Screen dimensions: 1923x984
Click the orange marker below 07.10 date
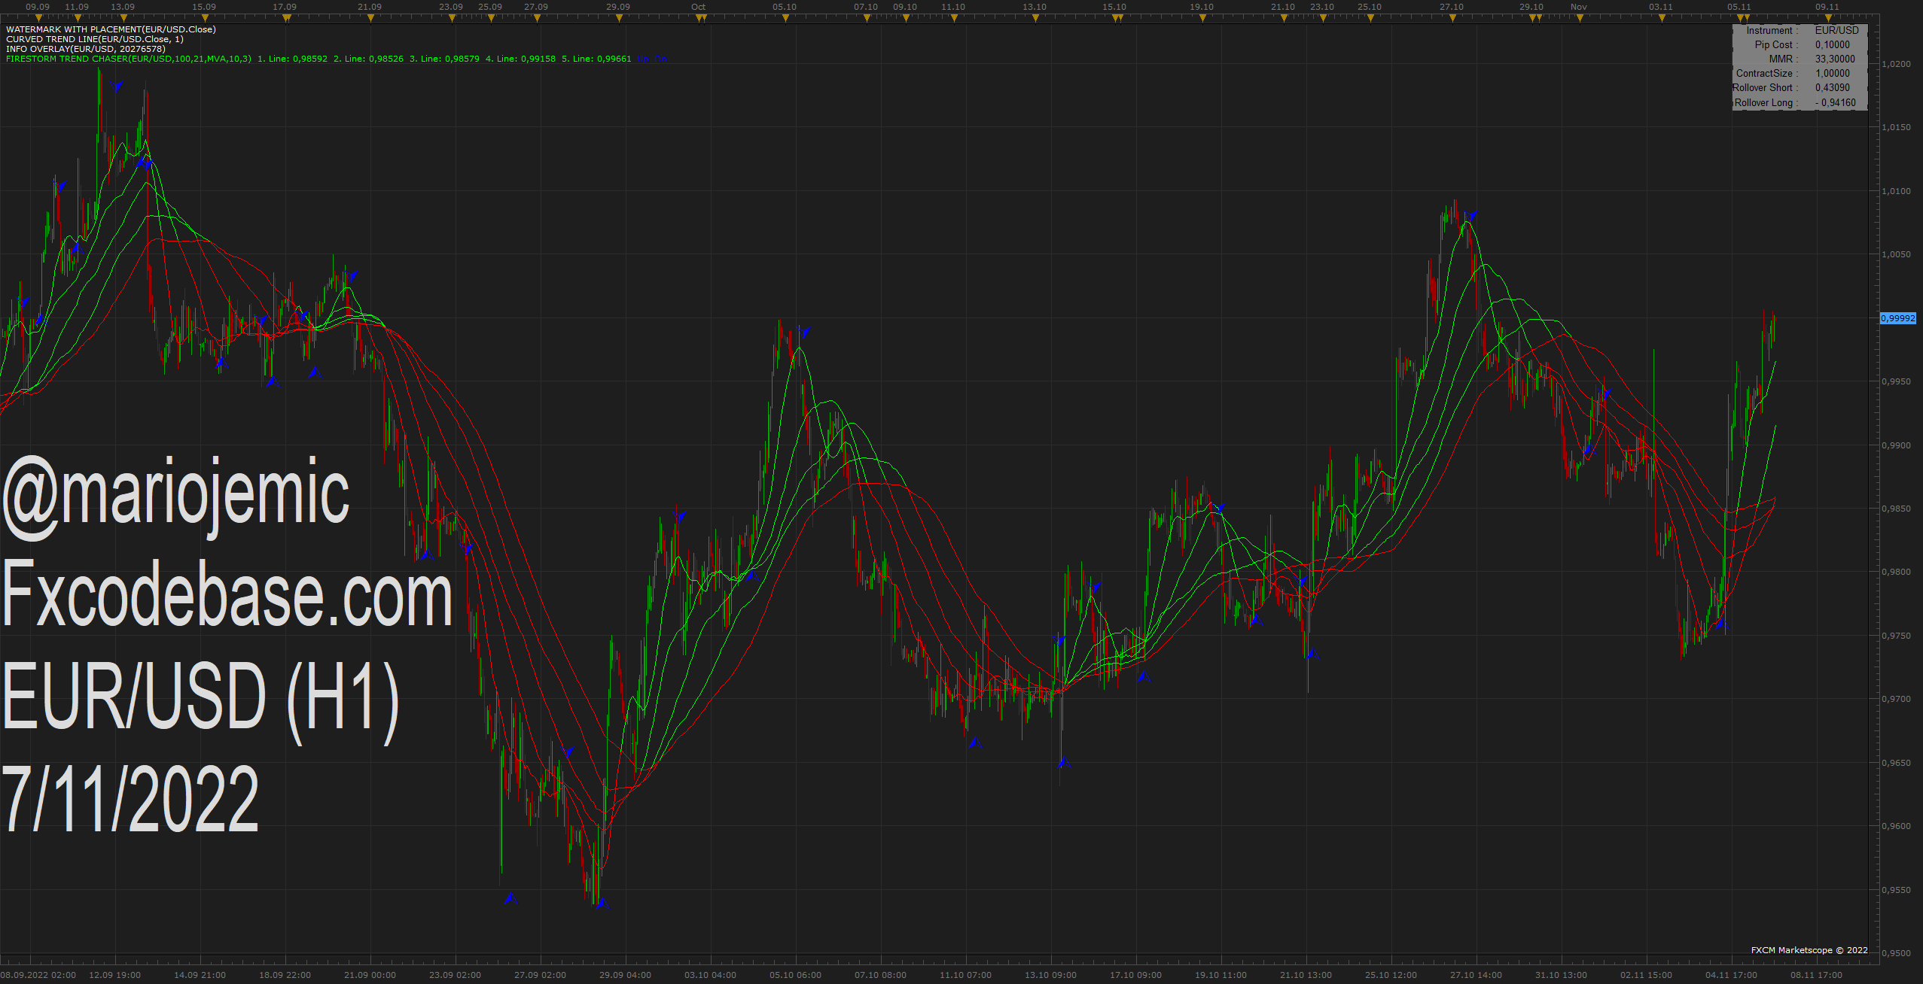coord(867,18)
